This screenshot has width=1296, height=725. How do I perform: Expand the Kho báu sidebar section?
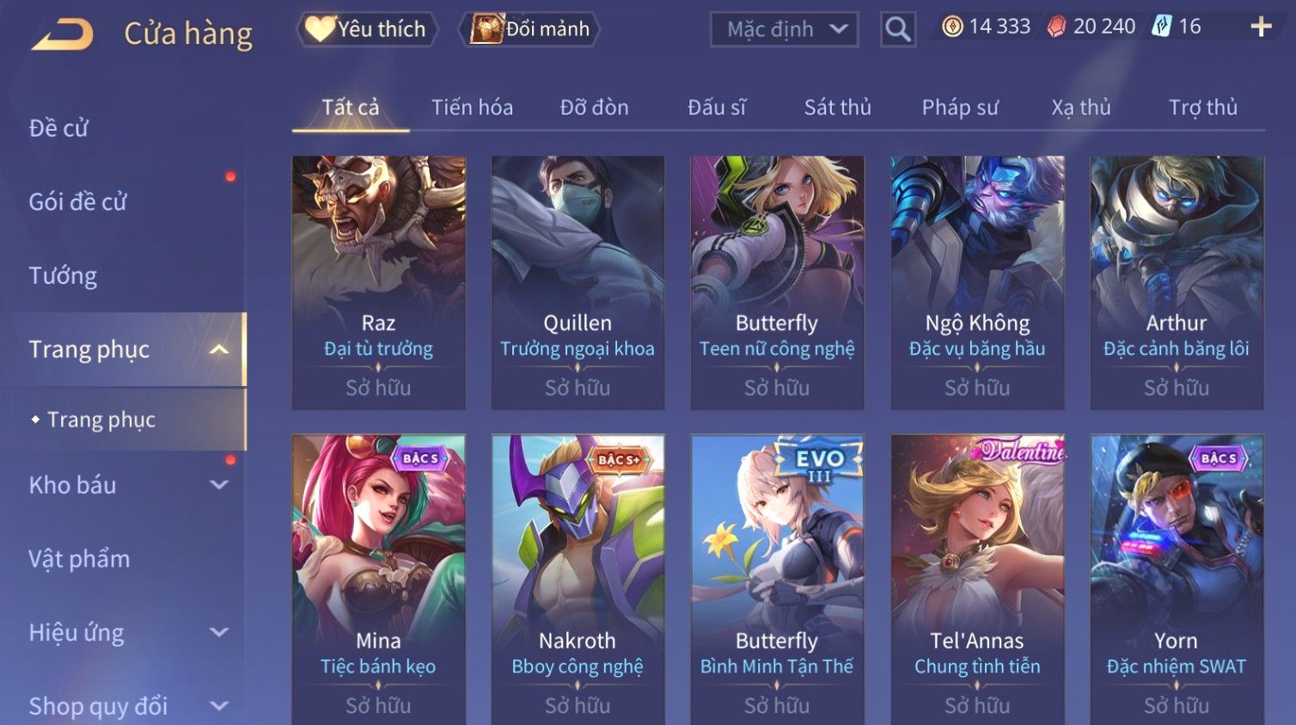coord(219,485)
